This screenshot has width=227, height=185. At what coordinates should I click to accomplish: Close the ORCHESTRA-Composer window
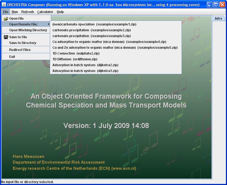pos(222,5)
